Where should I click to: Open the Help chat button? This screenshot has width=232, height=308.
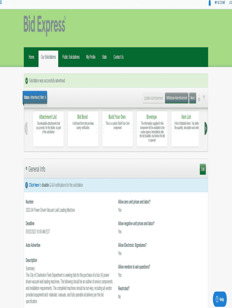click(220, 299)
